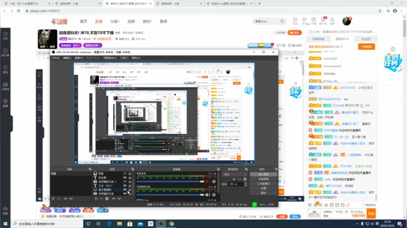Open Douyu notifications bell icon

coord(332,20)
